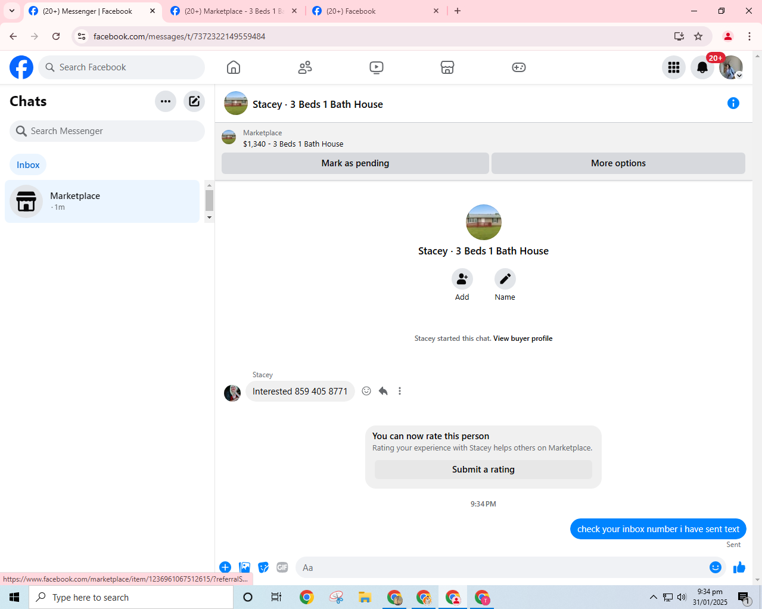Go back in browser history
This screenshot has height=609, width=762.
pos(13,36)
